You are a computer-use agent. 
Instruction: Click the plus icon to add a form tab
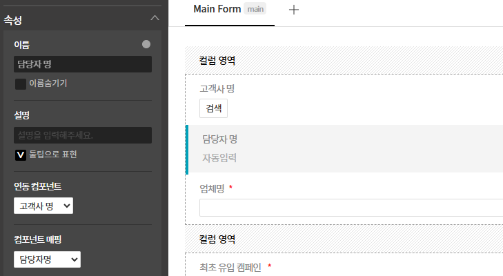coord(293,10)
